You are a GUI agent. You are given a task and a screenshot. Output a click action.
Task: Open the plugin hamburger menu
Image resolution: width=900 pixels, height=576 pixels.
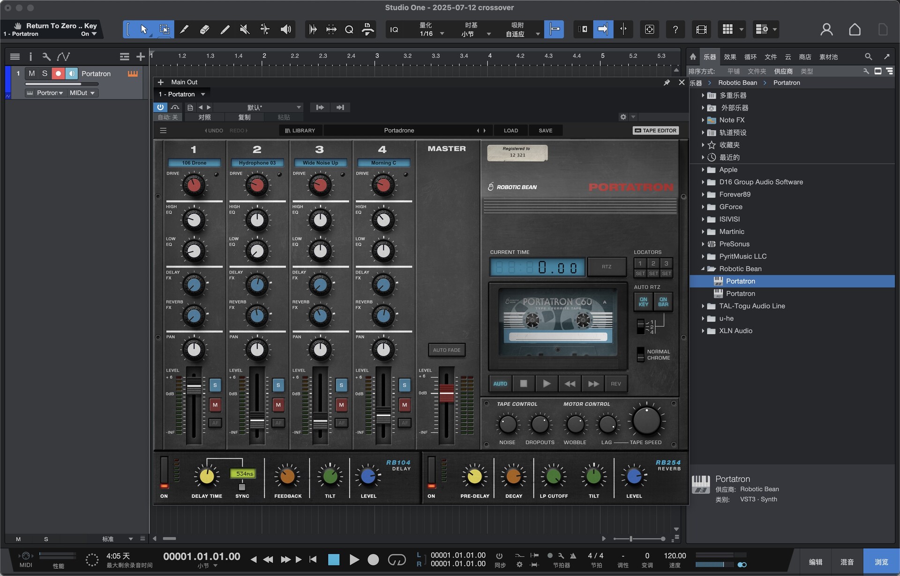click(163, 130)
